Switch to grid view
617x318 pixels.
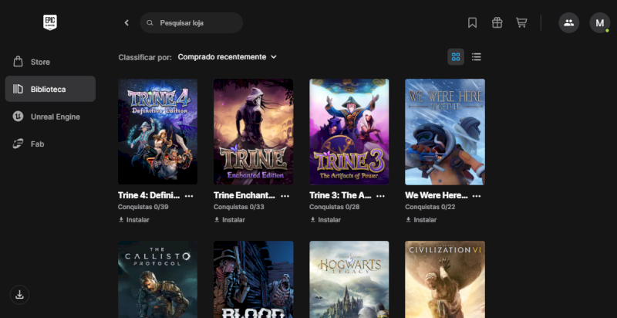coord(456,57)
